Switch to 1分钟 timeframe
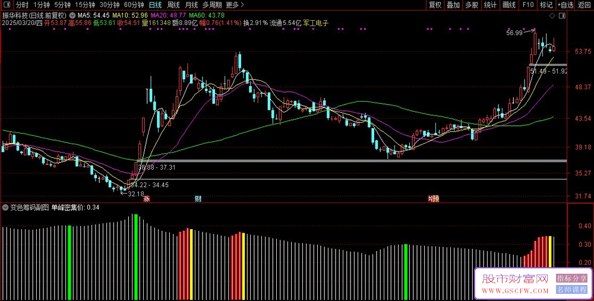Image resolution: width=594 pixels, height=301 pixels. coord(42,5)
